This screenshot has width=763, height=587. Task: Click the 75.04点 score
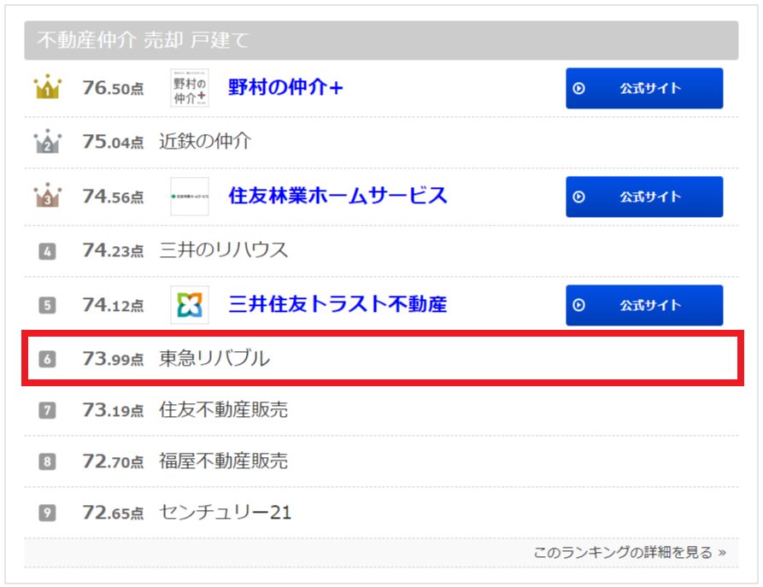[x=113, y=142]
